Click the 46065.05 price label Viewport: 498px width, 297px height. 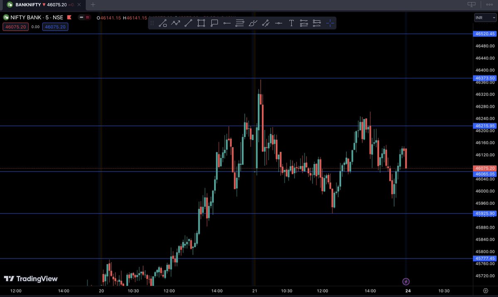485,174
